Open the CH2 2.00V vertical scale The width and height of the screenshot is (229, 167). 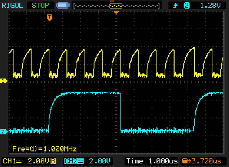click(99, 161)
